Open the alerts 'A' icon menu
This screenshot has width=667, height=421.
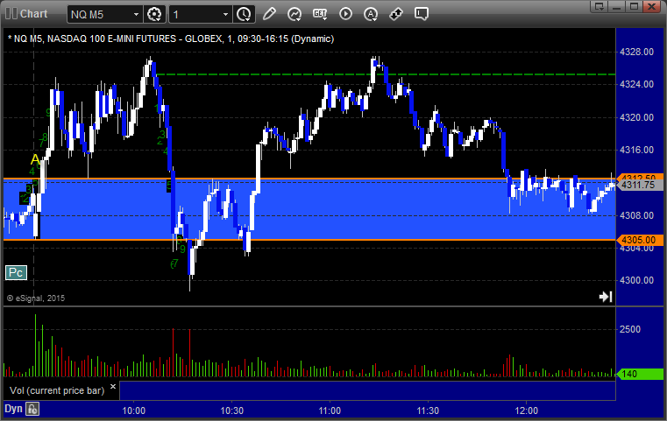(371, 14)
